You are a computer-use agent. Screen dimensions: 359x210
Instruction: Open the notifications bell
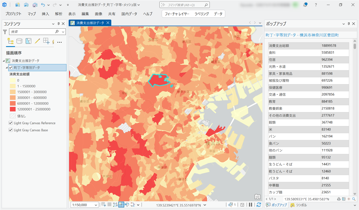pyautogui.click(x=305, y=5)
